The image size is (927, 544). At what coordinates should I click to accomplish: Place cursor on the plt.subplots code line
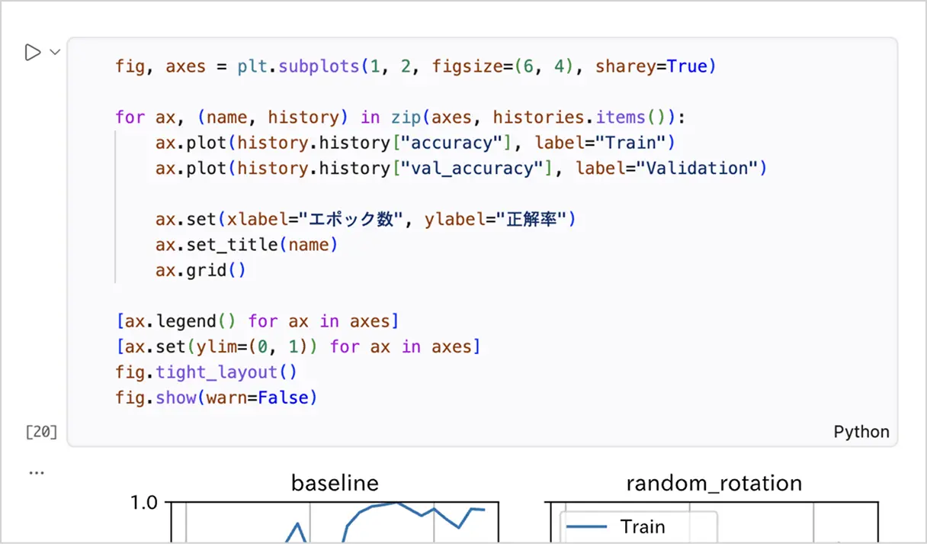415,66
